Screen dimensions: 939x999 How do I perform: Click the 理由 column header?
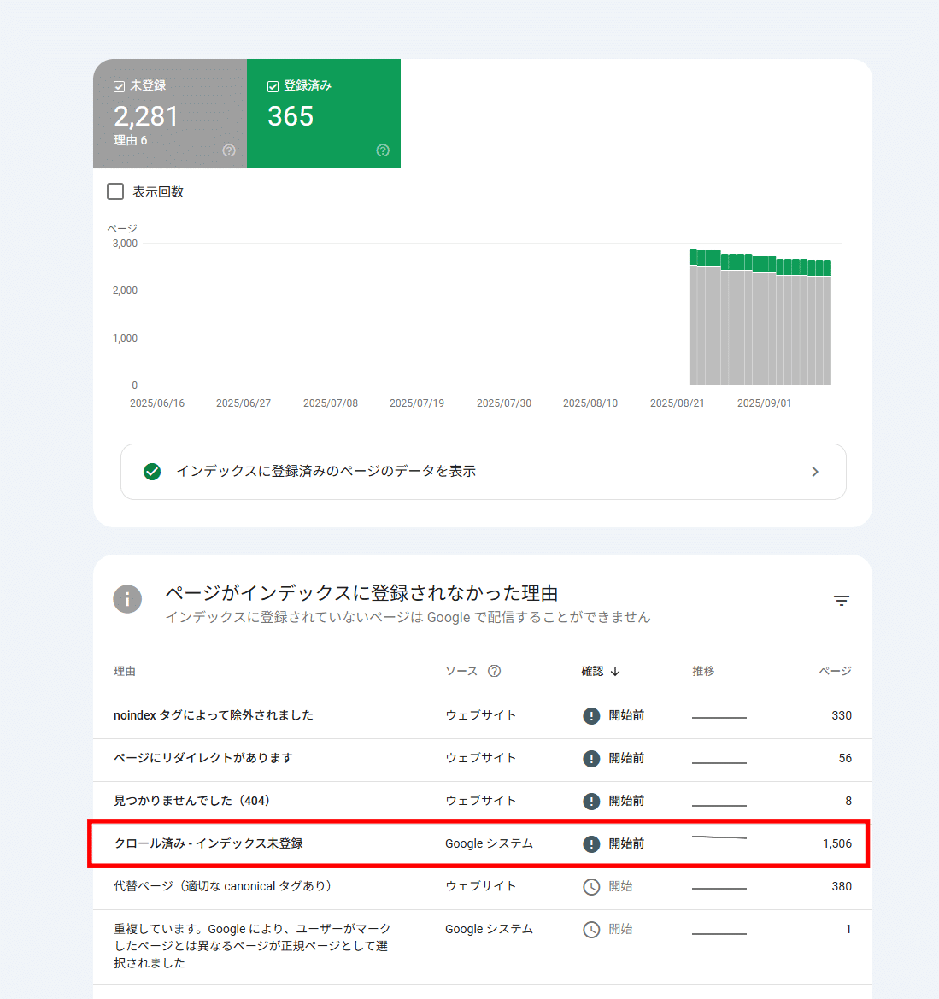tap(124, 671)
